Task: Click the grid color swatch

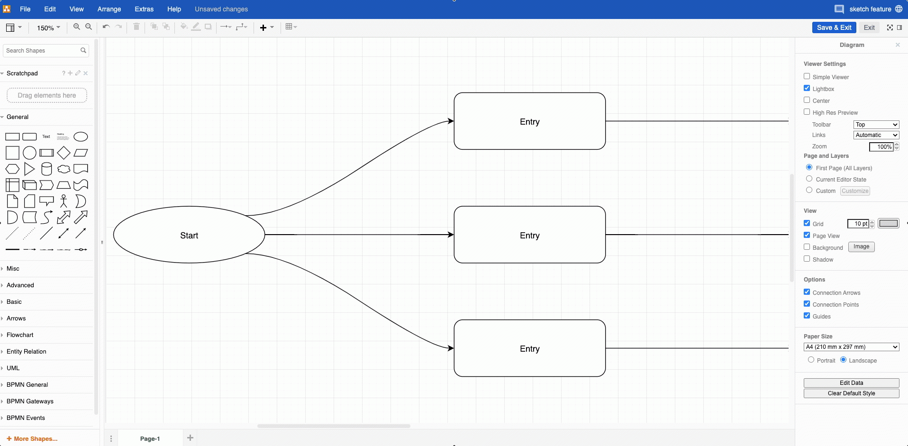Action: (888, 224)
